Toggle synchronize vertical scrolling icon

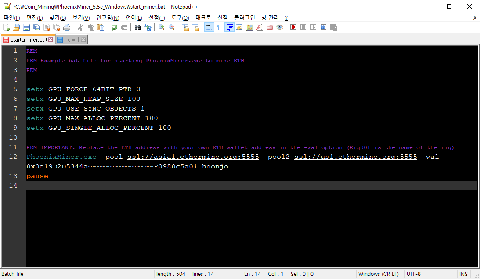pyautogui.click(x=185, y=27)
